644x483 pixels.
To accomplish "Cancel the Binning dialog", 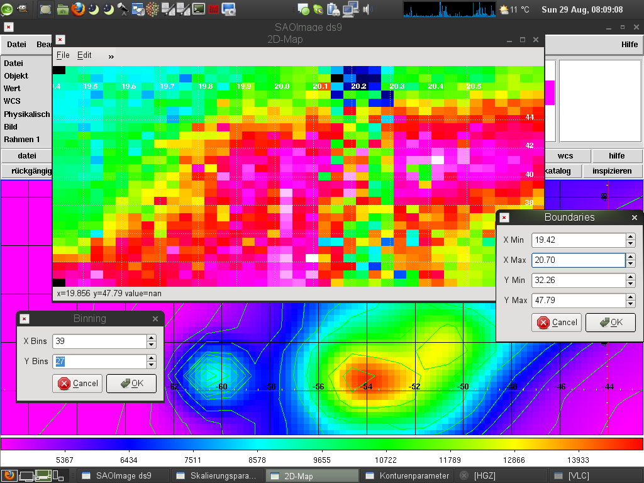I will tap(79, 383).
